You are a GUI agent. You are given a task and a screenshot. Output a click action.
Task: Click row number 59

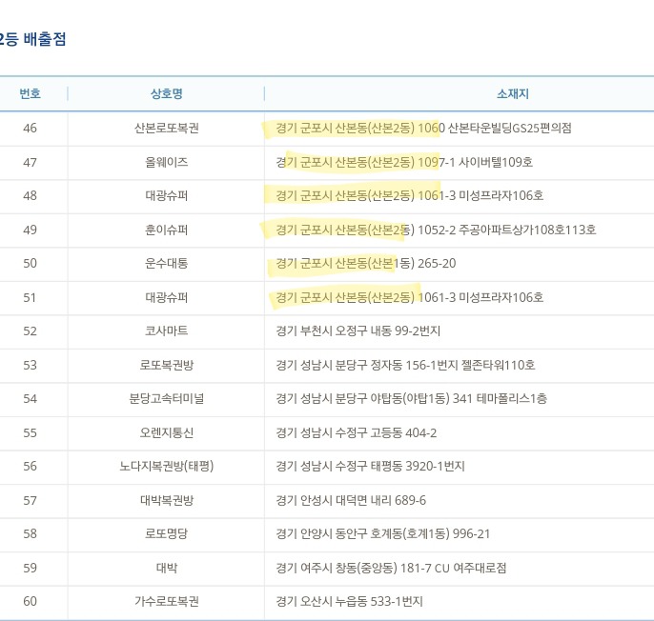(31, 568)
